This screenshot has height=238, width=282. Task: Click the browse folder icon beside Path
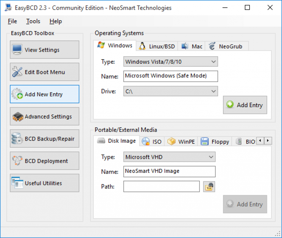click(x=209, y=186)
